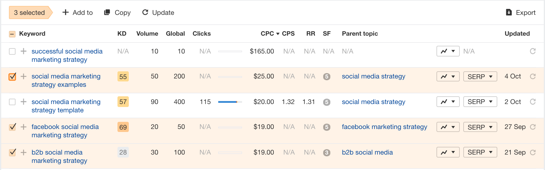Click the Export download icon
Viewport: 545px width, 170px height.
click(x=509, y=12)
